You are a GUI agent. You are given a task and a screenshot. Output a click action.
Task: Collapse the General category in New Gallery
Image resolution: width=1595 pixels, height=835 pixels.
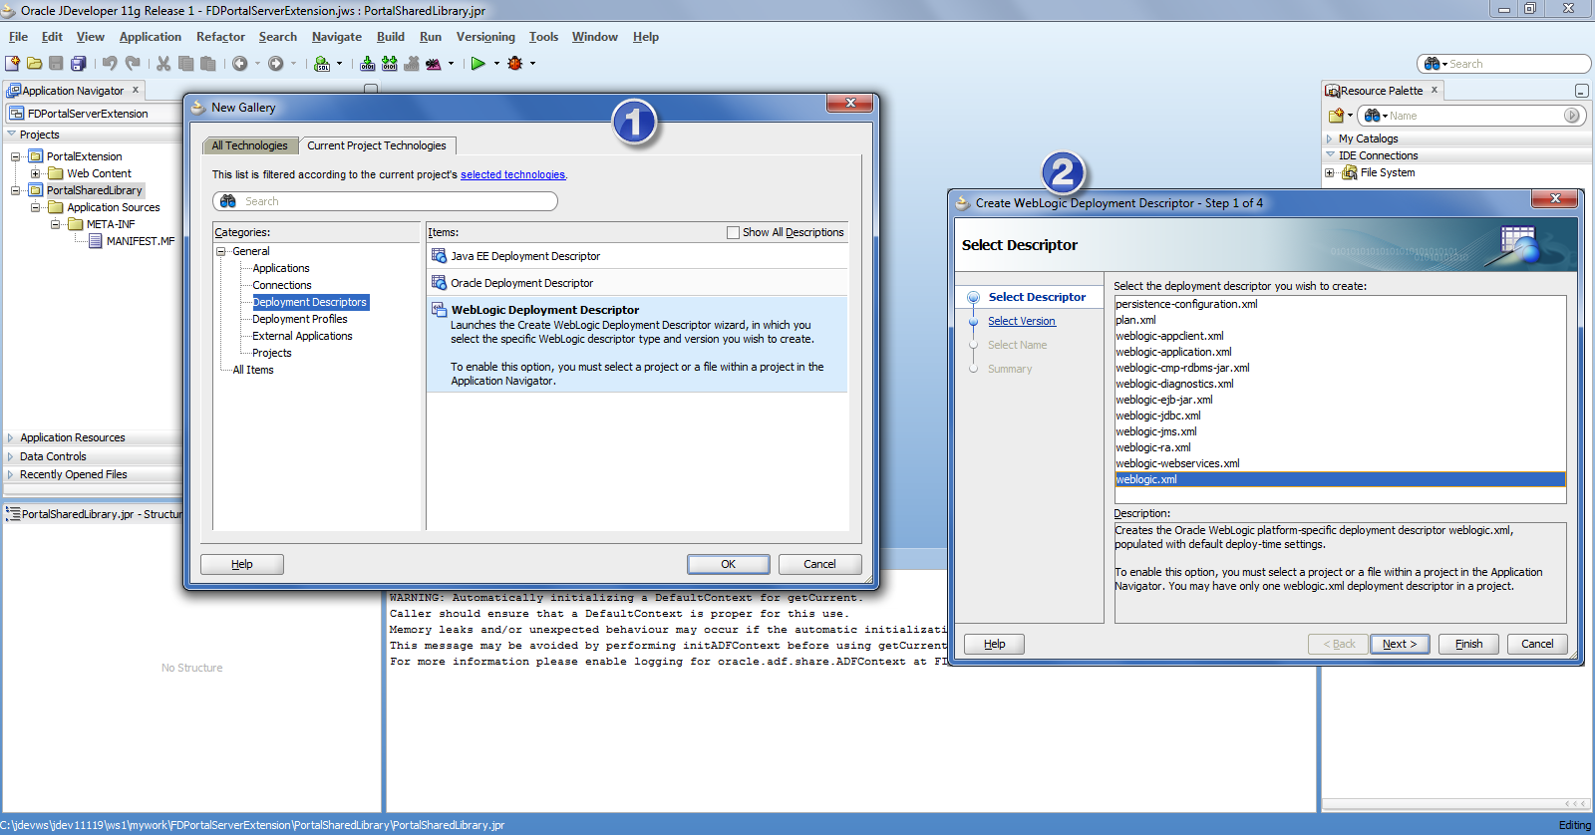pyautogui.click(x=221, y=251)
